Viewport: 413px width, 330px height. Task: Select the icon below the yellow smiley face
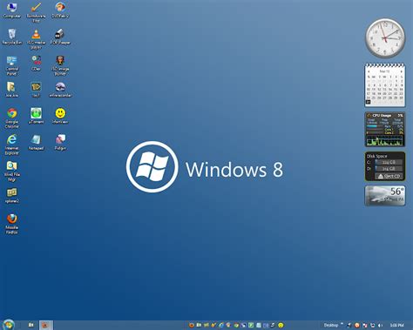click(60, 142)
